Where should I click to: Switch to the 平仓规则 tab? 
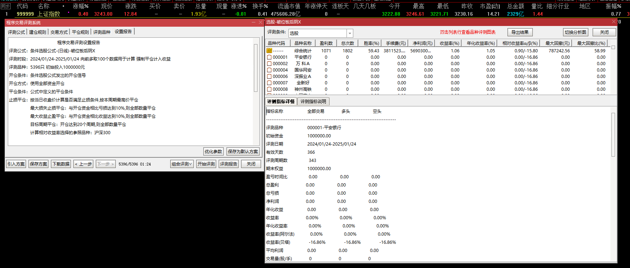pyautogui.click(x=80, y=32)
